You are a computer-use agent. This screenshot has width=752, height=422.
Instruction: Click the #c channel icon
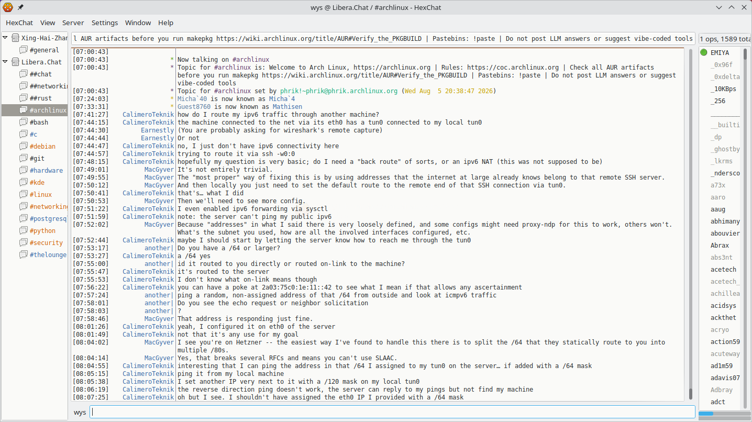(x=24, y=135)
